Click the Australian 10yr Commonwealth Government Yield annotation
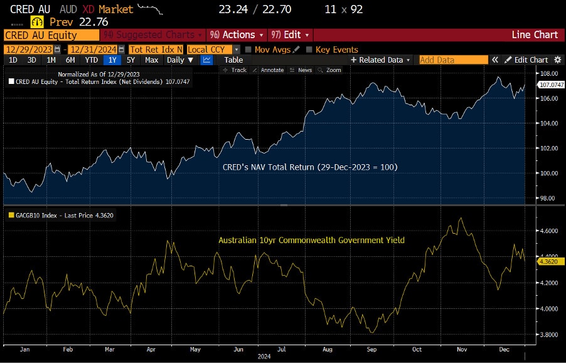This screenshot has width=566, height=364. 311,240
